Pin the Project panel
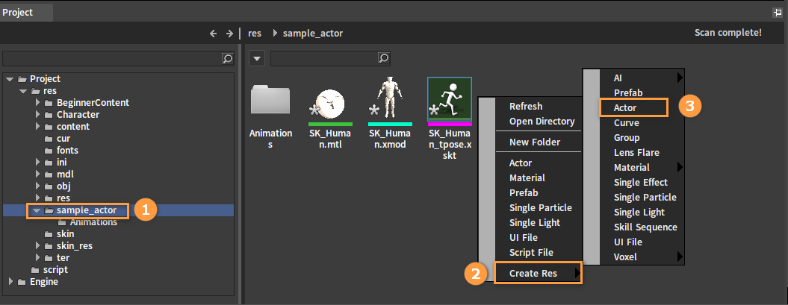The height and width of the screenshot is (305, 788). click(x=778, y=13)
